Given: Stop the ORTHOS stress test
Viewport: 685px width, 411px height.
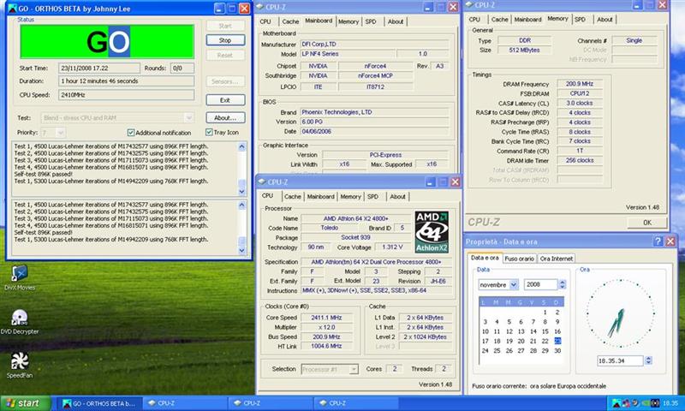Looking at the screenshot, I should (x=225, y=40).
